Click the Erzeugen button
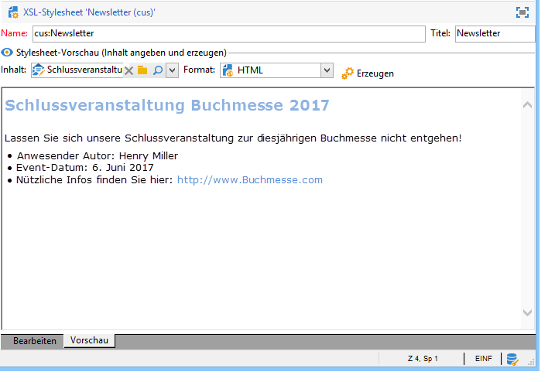This screenshot has height=382, width=555. tap(368, 73)
